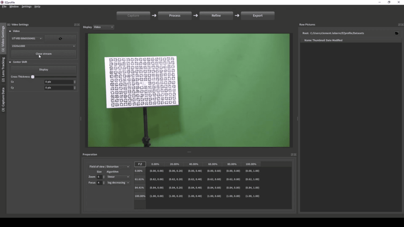This screenshot has height=227, width=404.
Task: Click the Cx pixel input field
Action: [x=58, y=82]
